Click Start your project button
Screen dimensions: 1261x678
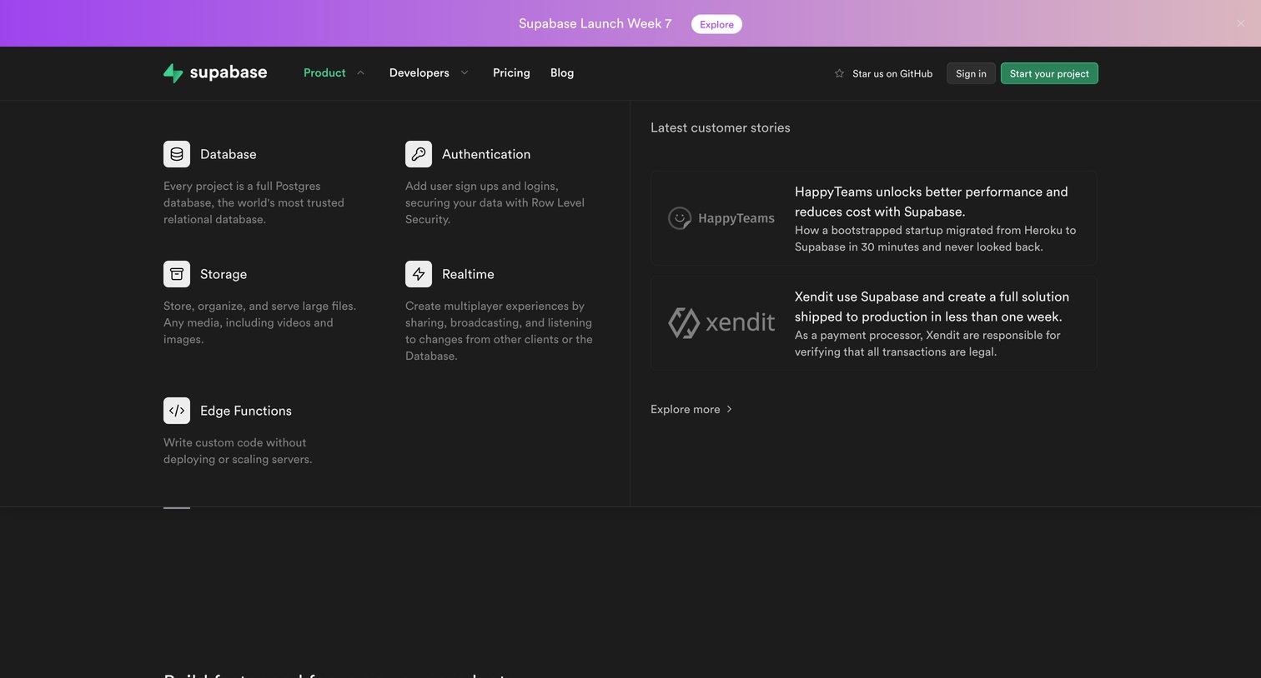pyautogui.click(x=1049, y=73)
